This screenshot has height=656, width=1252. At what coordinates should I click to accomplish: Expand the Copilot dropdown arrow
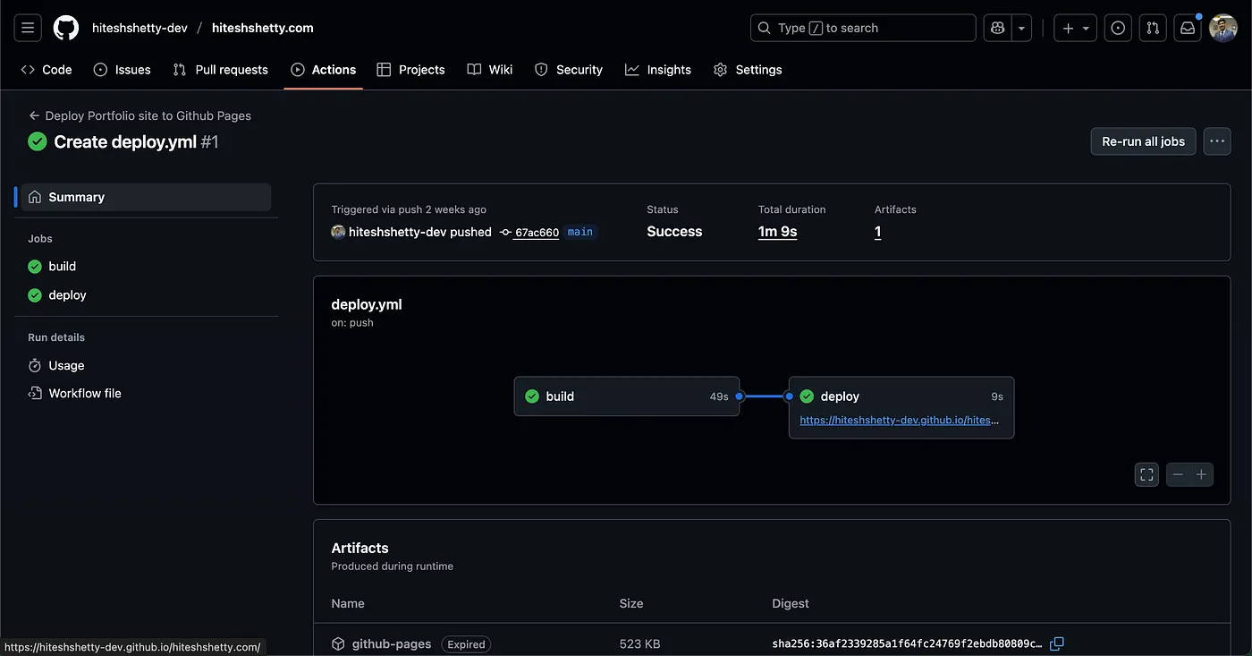(1021, 28)
